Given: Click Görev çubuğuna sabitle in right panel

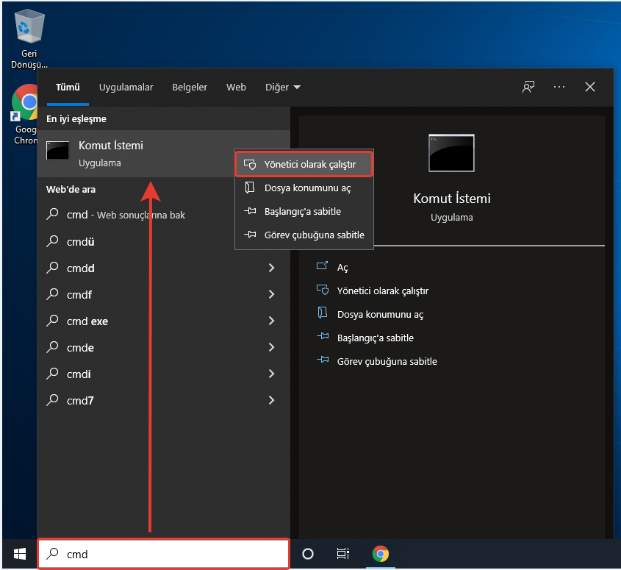Looking at the screenshot, I should pos(387,362).
